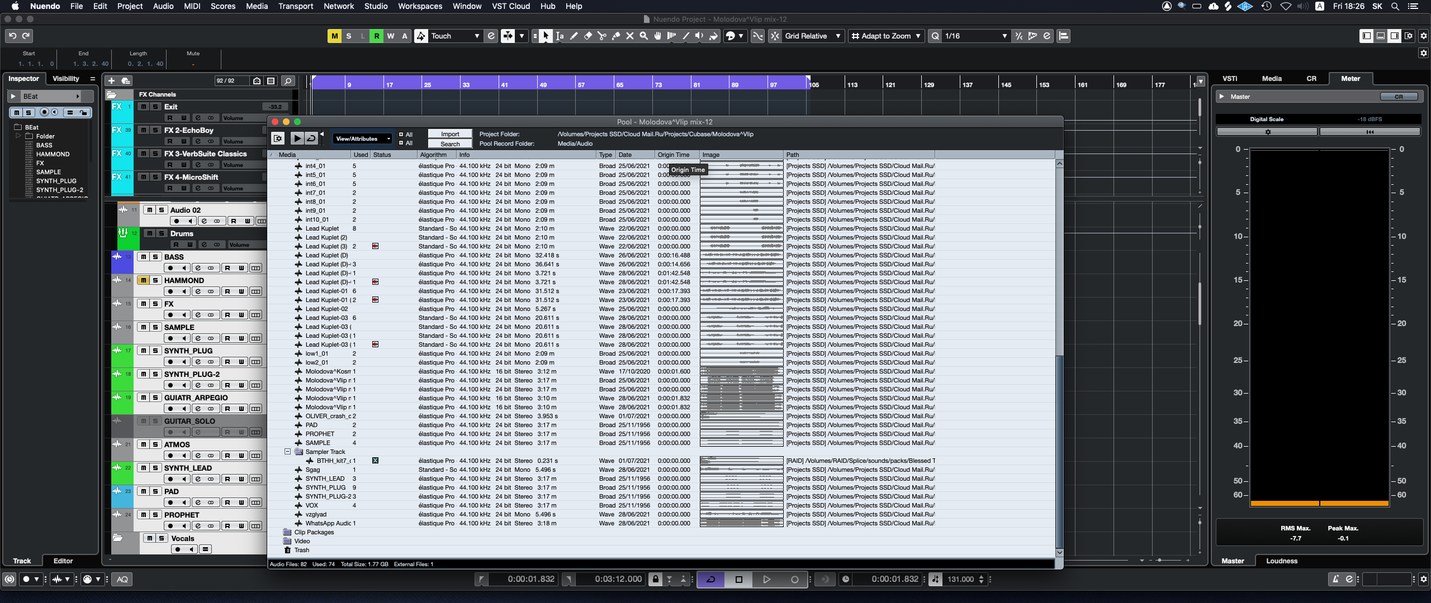Sort Pool by Origin Time column header

[x=673, y=155]
